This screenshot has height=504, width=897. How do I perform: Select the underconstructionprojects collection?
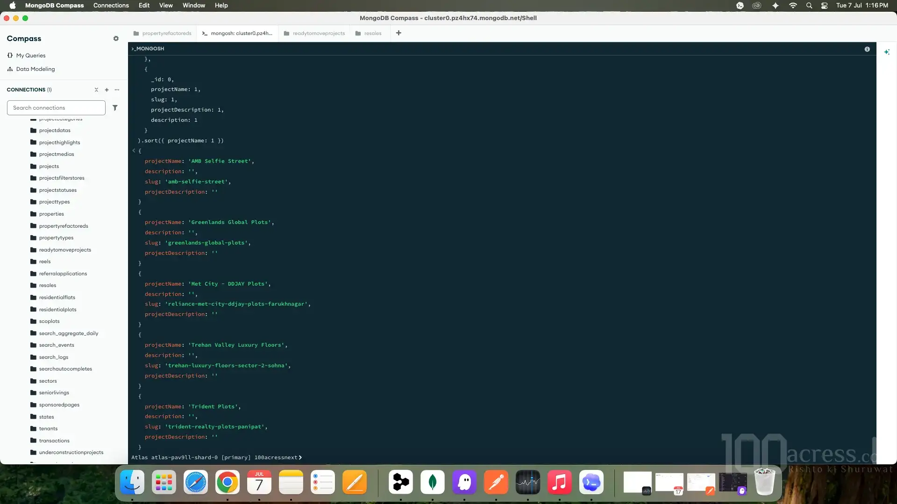point(71,452)
